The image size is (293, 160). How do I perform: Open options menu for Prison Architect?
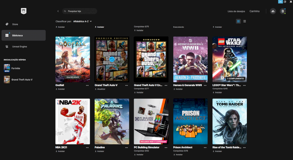(205, 147)
